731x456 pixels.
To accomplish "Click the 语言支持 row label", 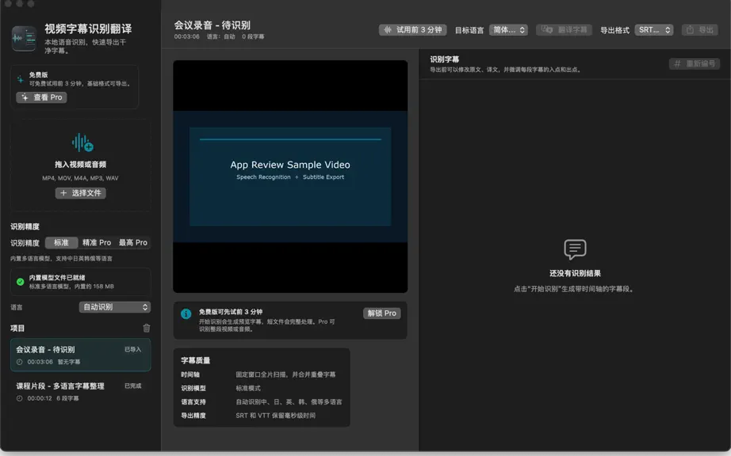I will (193, 402).
